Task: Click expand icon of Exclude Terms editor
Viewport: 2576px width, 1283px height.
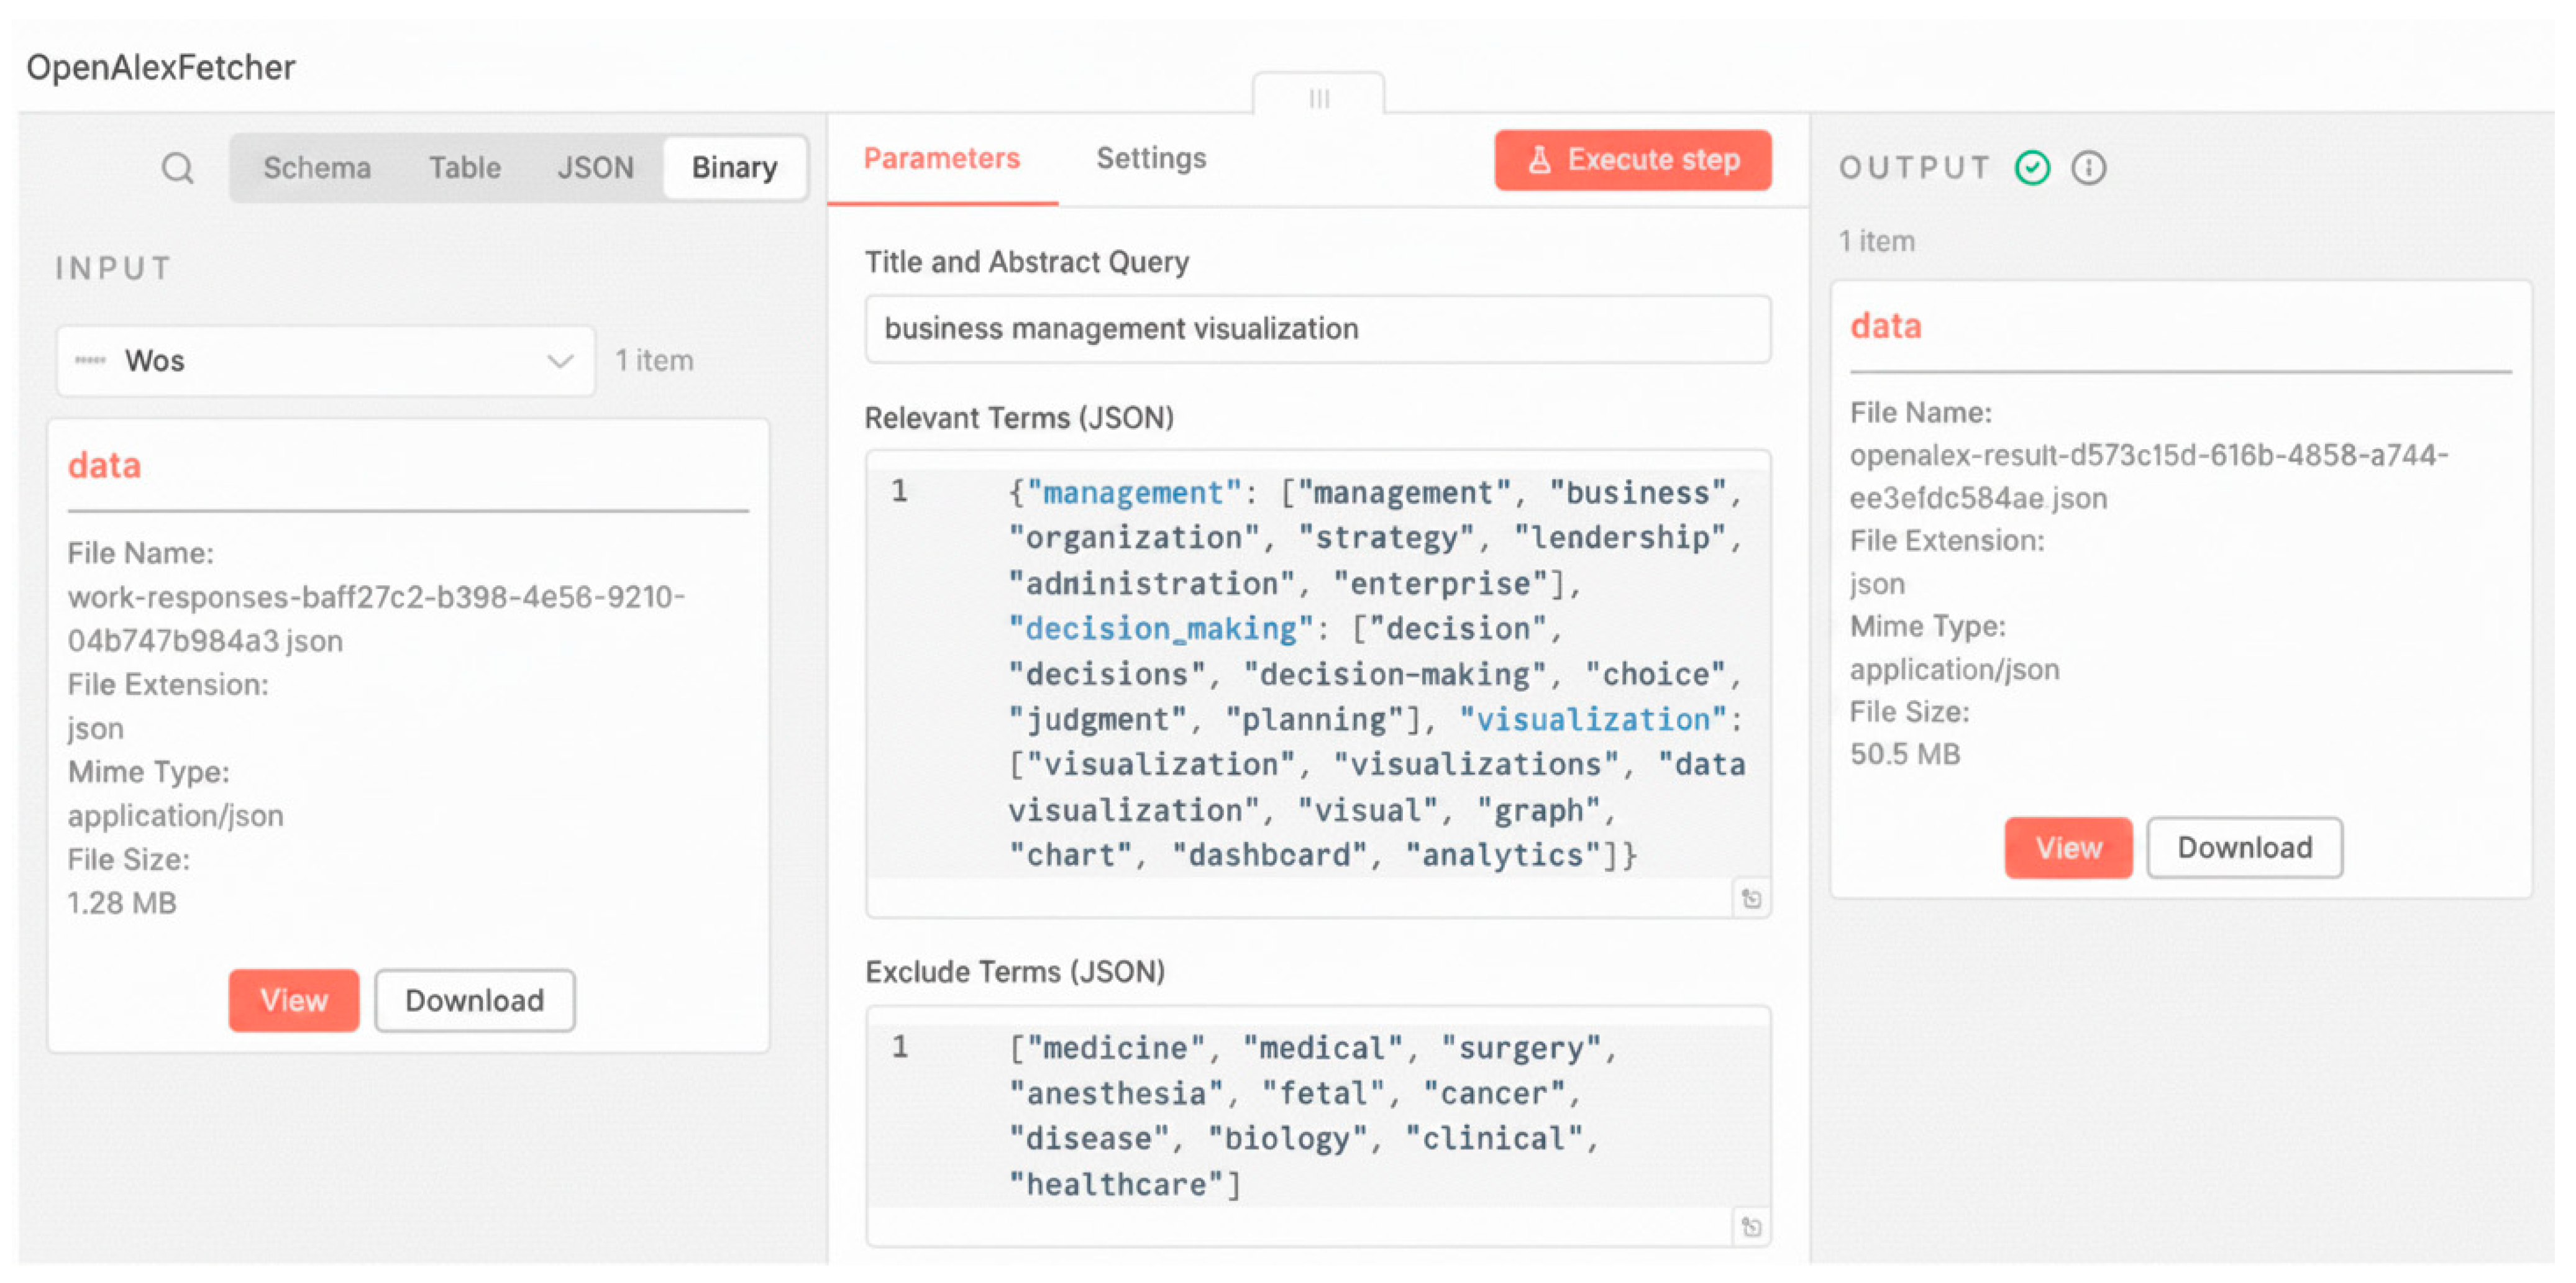Action: [1751, 1227]
